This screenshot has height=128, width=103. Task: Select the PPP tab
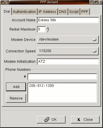click(x=85, y=12)
